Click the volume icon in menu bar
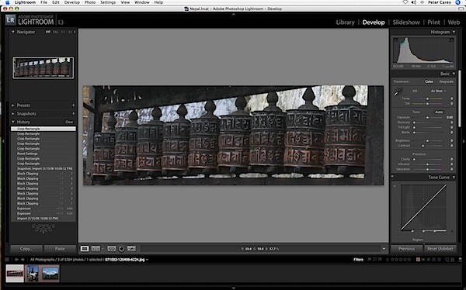Image resolution: width=466 pixels, height=290 pixels. coord(414,2)
